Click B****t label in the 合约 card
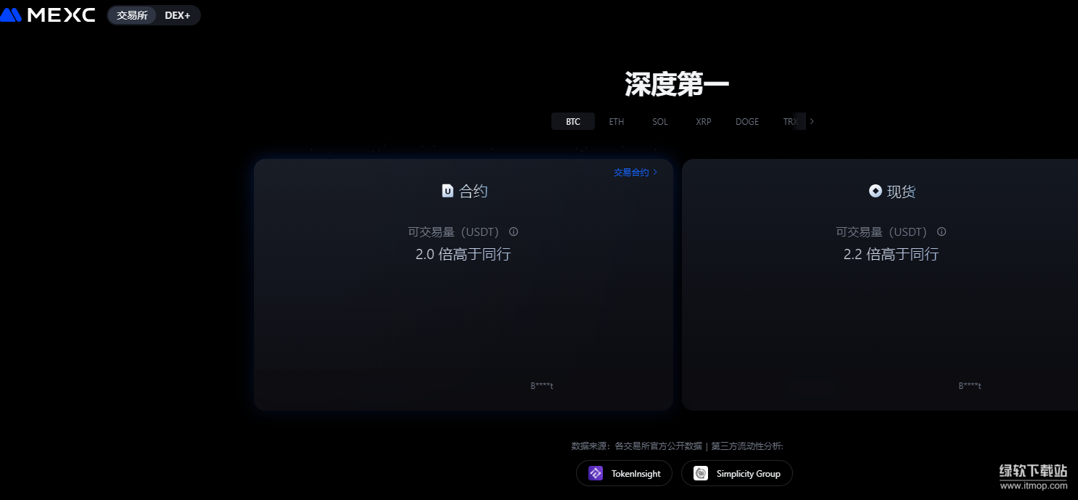1078x500 pixels. (542, 386)
